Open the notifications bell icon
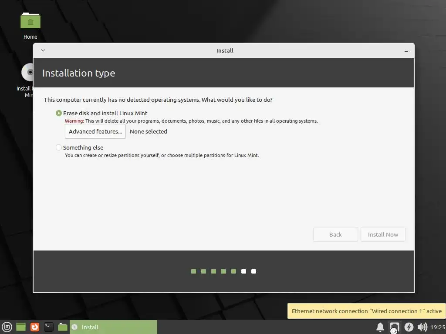The image size is (446, 334). coord(380,327)
